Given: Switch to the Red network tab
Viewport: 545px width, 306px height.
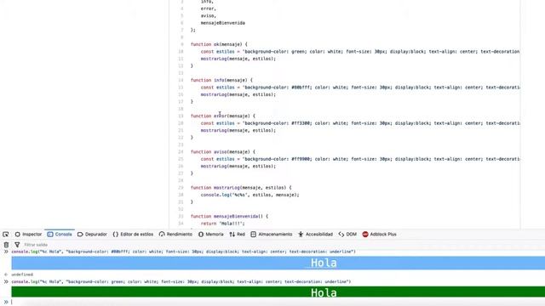Looking at the screenshot, I should (237, 235).
